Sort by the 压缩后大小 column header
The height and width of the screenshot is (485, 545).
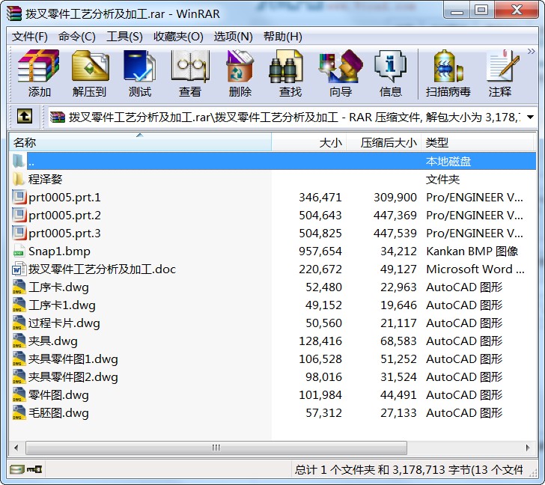point(384,142)
